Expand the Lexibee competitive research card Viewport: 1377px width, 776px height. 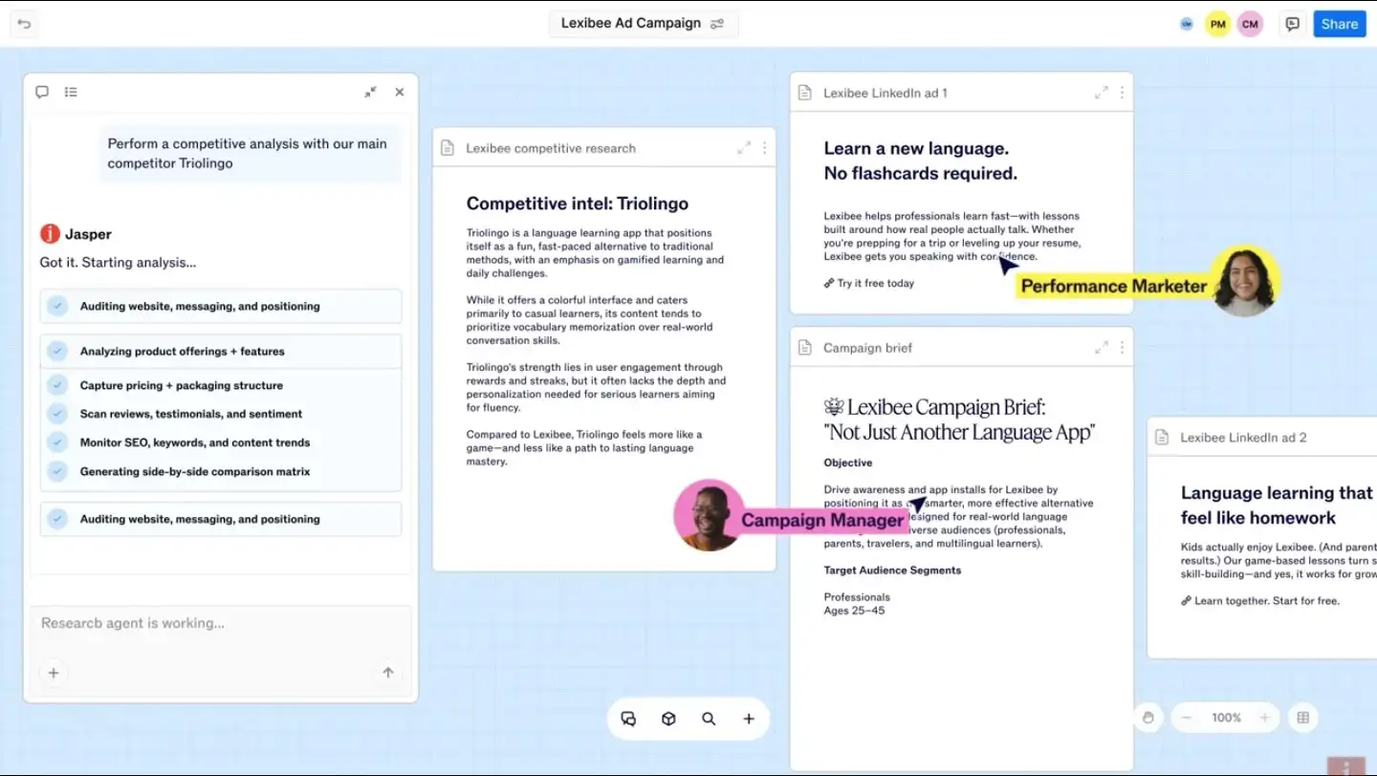click(743, 148)
